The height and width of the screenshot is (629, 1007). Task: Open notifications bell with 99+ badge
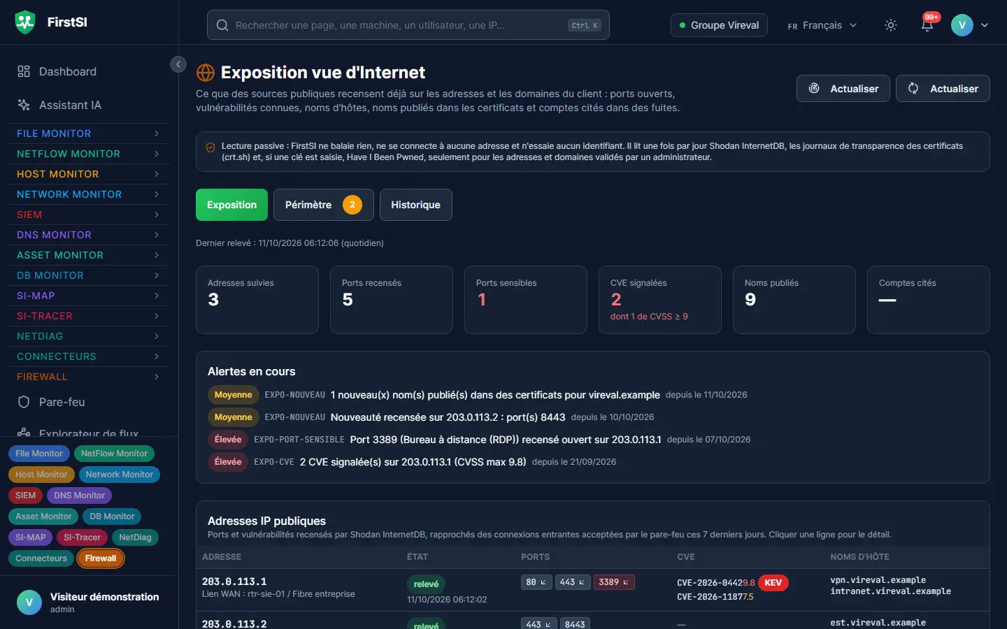(x=927, y=25)
